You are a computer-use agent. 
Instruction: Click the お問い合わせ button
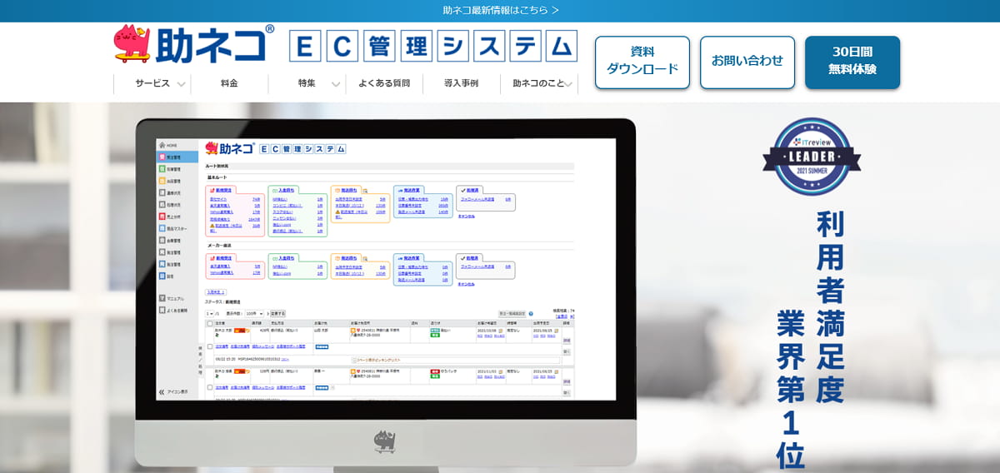[x=747, y=62]
